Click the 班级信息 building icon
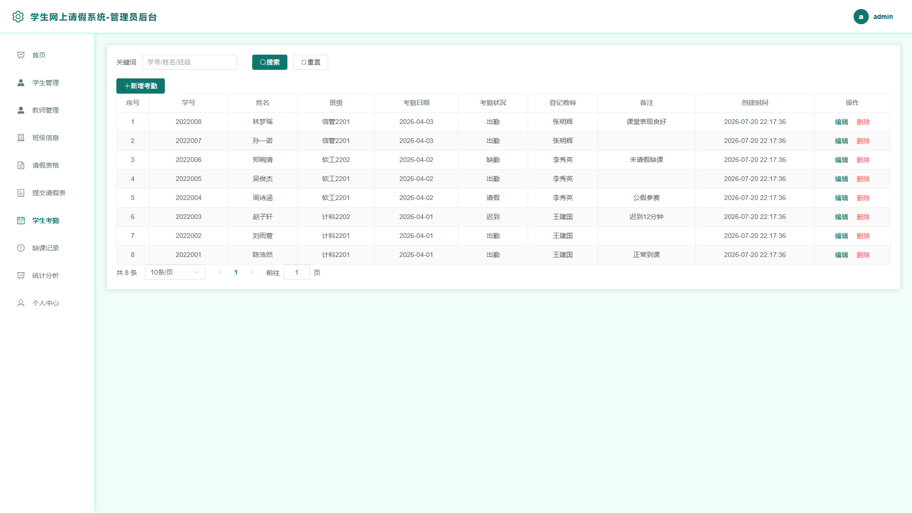Image resolution: width=912 pixels, height=513 pixels. [x=21, y=138]
